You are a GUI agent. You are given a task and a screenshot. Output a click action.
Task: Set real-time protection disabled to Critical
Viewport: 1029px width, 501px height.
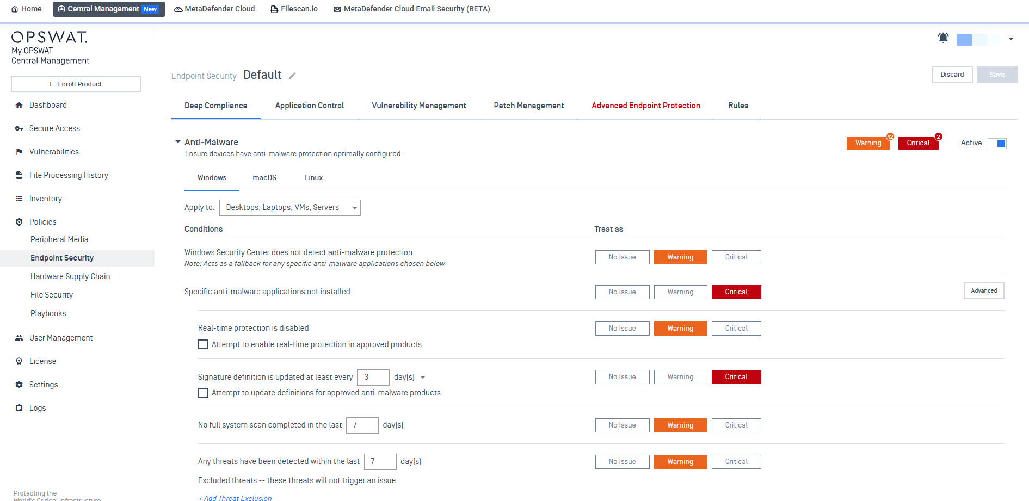click(x=736, y=329)
